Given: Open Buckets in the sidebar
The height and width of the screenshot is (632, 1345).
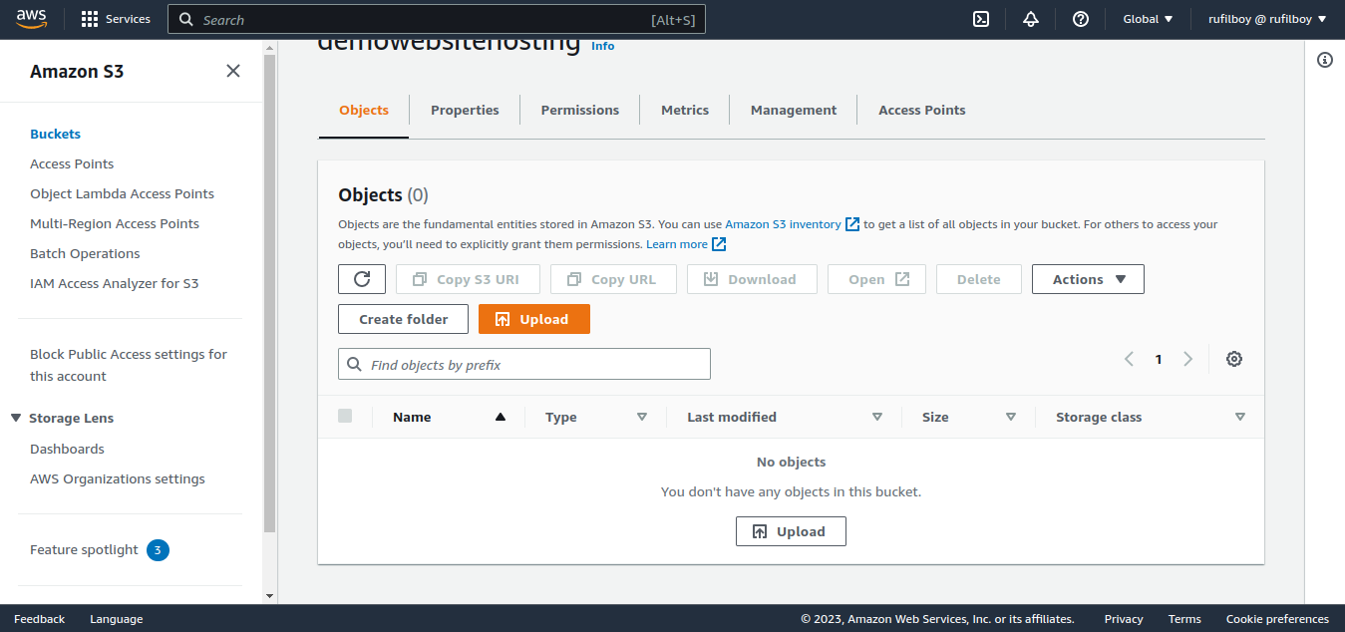Looking at the screenshot, I should 55,134.
